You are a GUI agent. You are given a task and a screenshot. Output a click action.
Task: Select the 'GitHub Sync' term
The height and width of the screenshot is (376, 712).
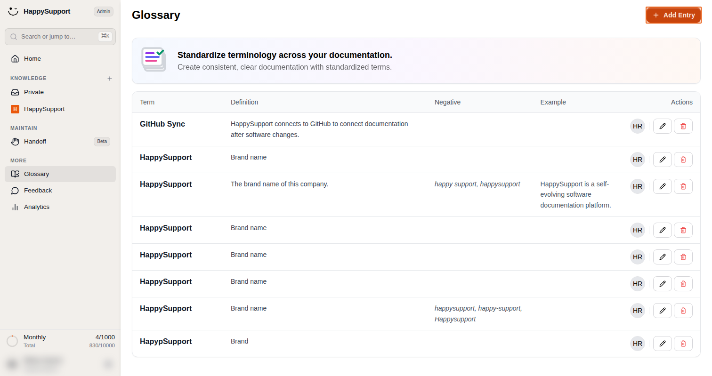pyautogui.click(x=162, y=124)
